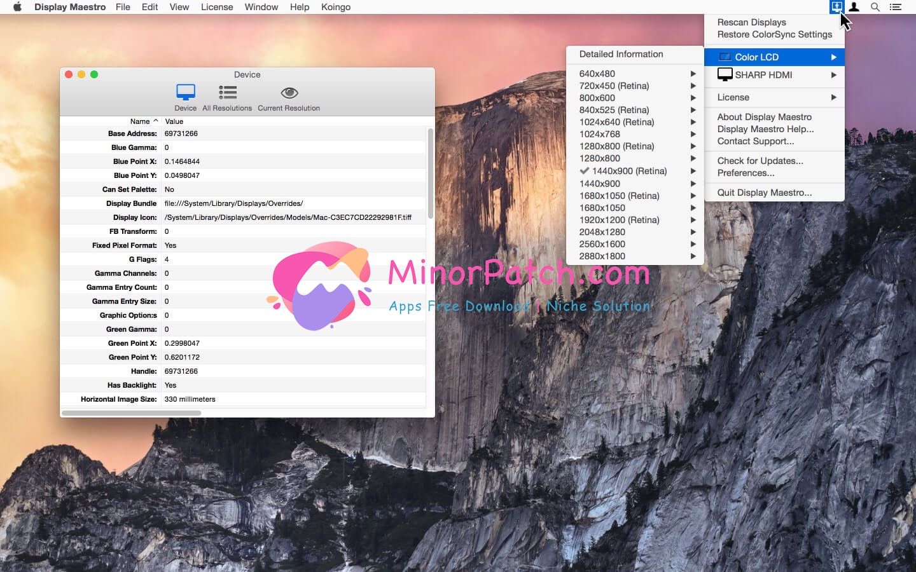Click the Color LCD laptop icon
Viewport: 916px width, 572px height.
pyautogui.click(x=725, y=57)
